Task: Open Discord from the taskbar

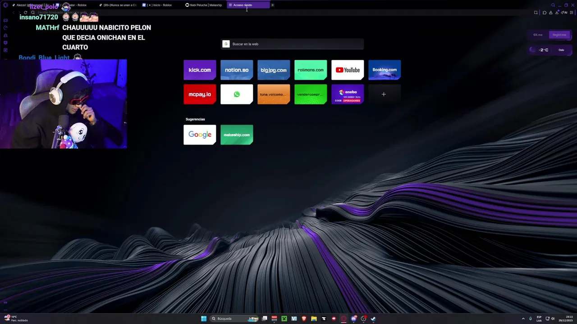Action: point(353,319)
